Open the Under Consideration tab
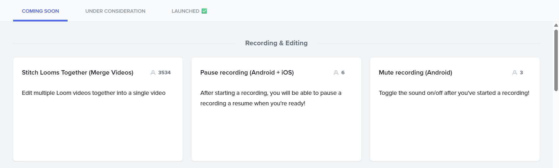The height and width of the screenshot is (168, 559). [115, 11]
